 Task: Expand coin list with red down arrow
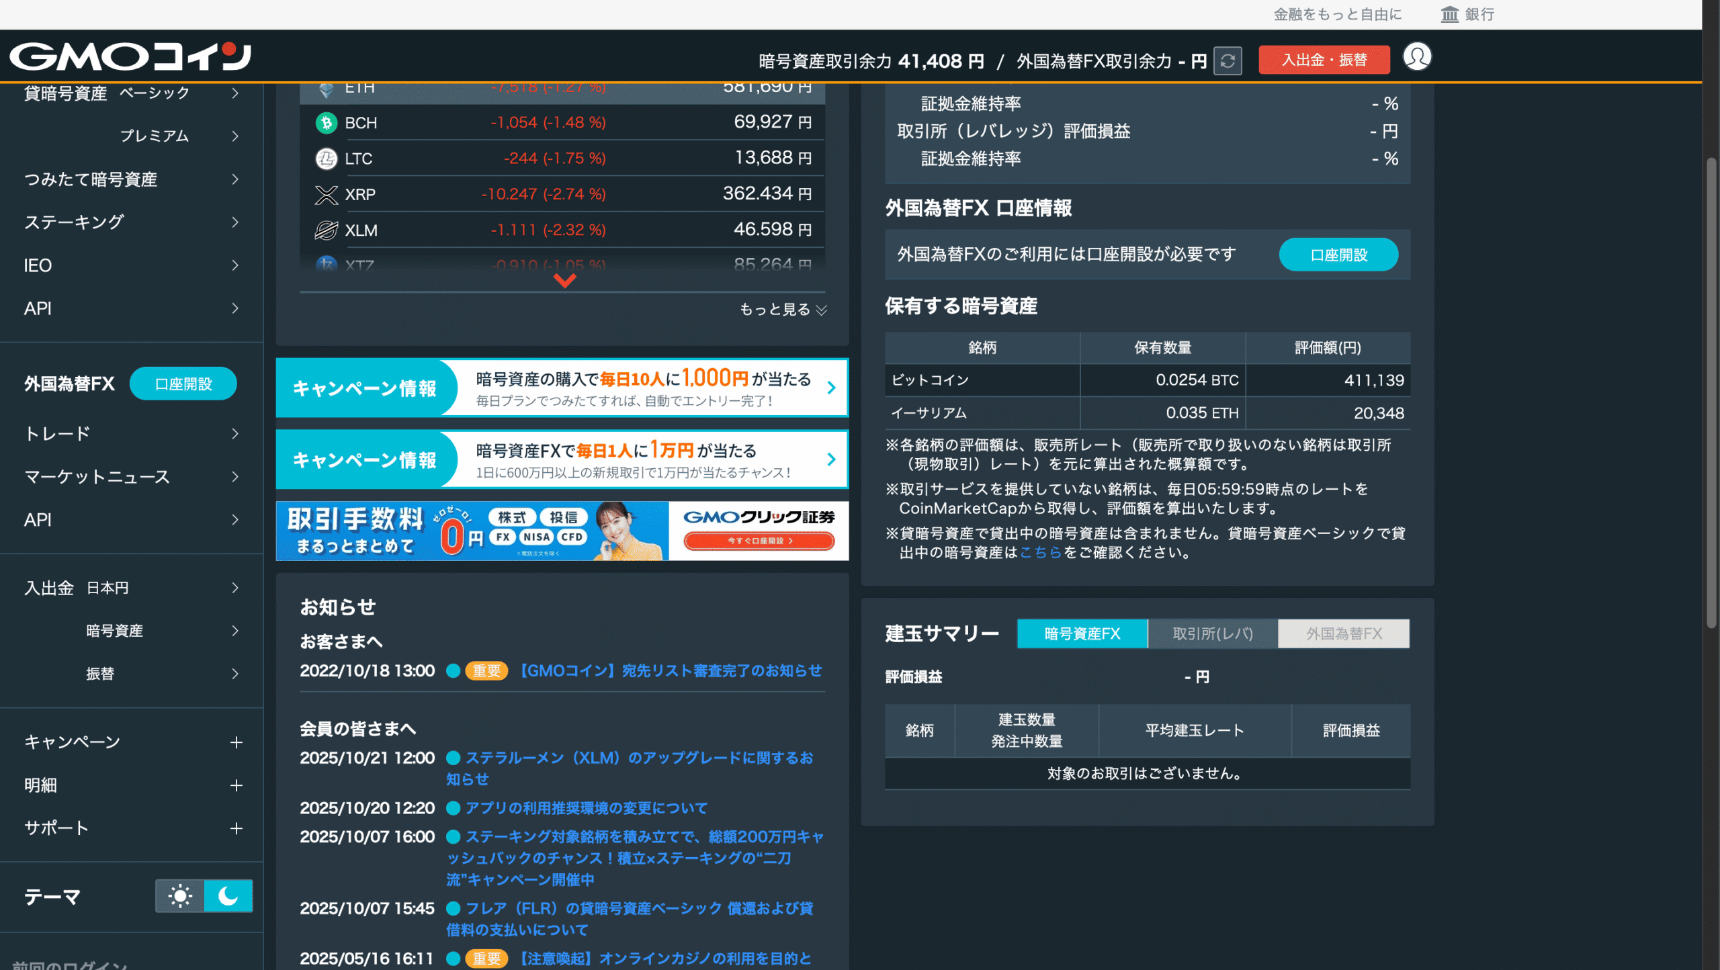(x=563, y=281)
